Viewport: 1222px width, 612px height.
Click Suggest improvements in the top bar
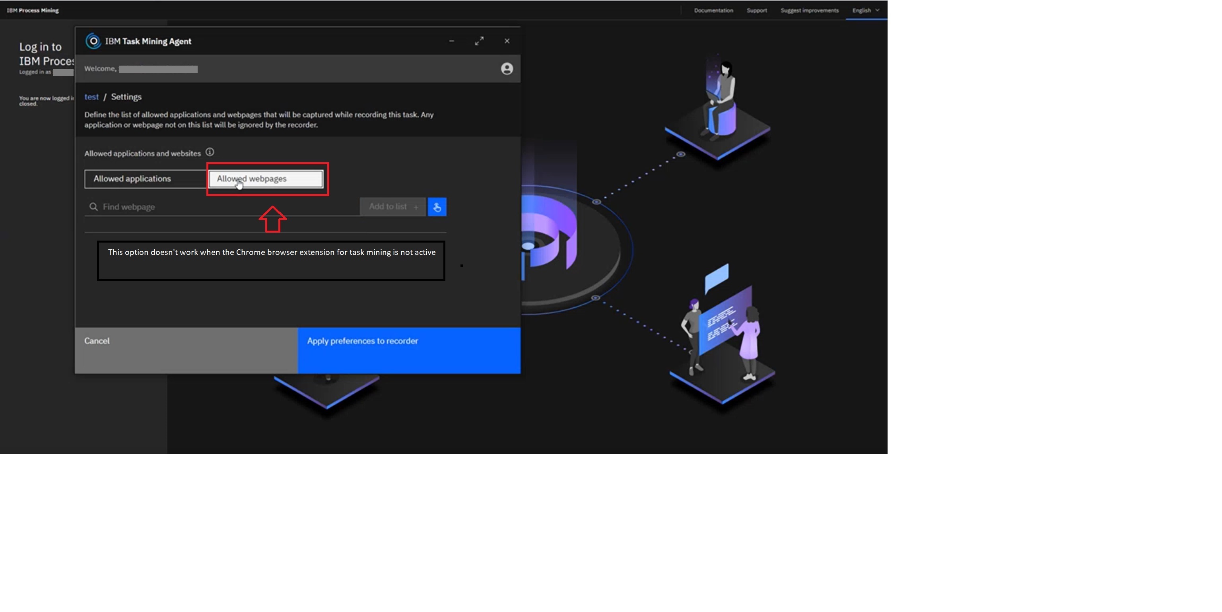point(809,10)
